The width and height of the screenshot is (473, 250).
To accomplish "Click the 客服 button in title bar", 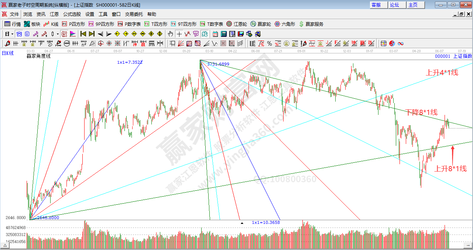I will click(x=376, y=5).
